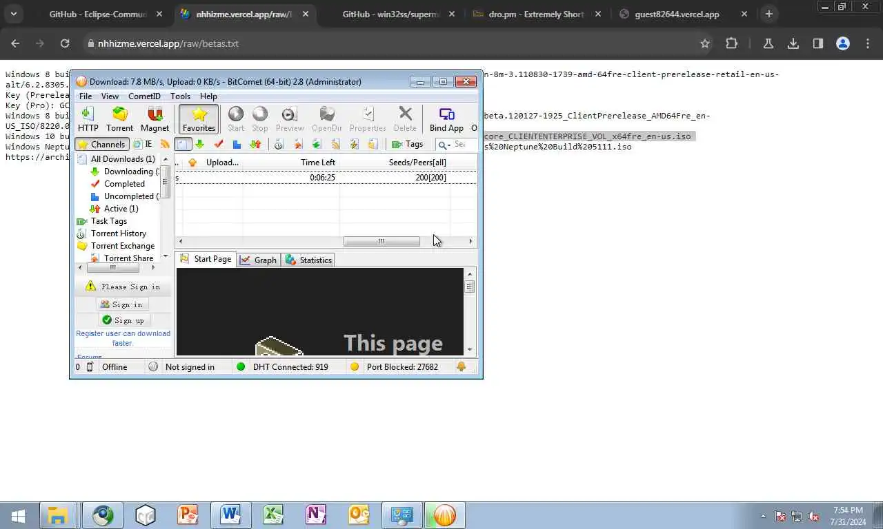
Task: Click the Tags button in BitComet
Action: (407, 144)
